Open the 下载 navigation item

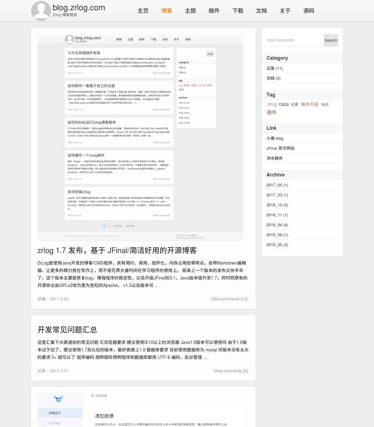pos(238,11)
